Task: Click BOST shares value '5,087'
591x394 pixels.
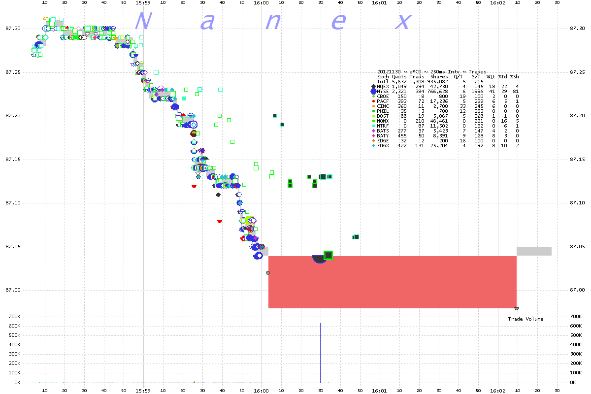Action: tap(441, 116)
